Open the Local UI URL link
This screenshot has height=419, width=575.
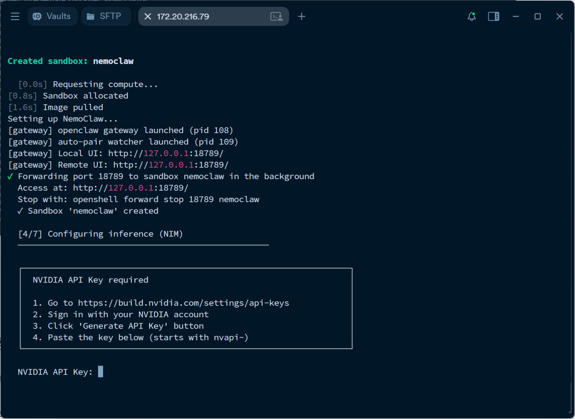tap(166, 153)
